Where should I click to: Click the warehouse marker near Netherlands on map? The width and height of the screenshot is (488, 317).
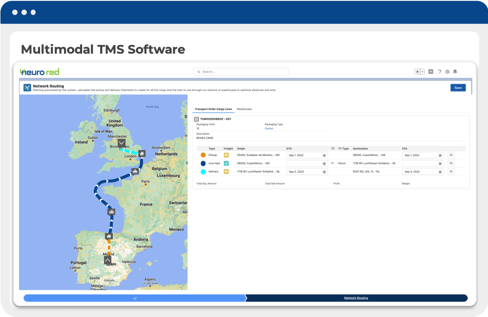coord(142,154)
